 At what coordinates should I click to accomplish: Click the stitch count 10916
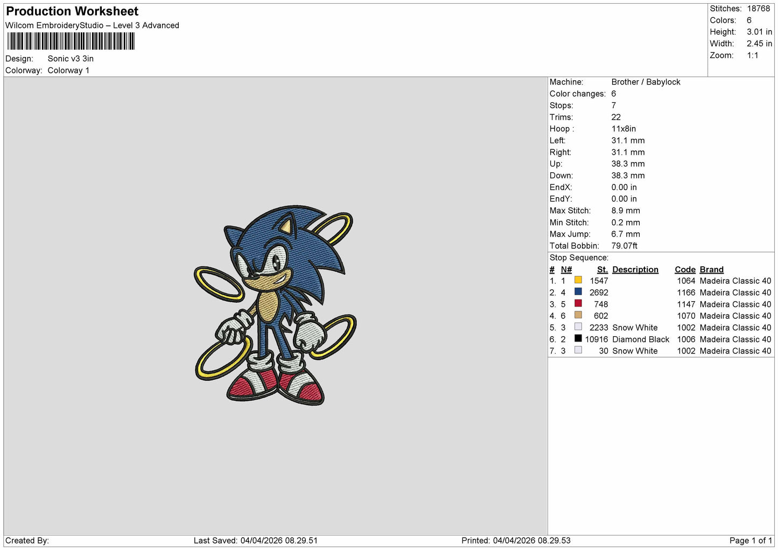597,339
